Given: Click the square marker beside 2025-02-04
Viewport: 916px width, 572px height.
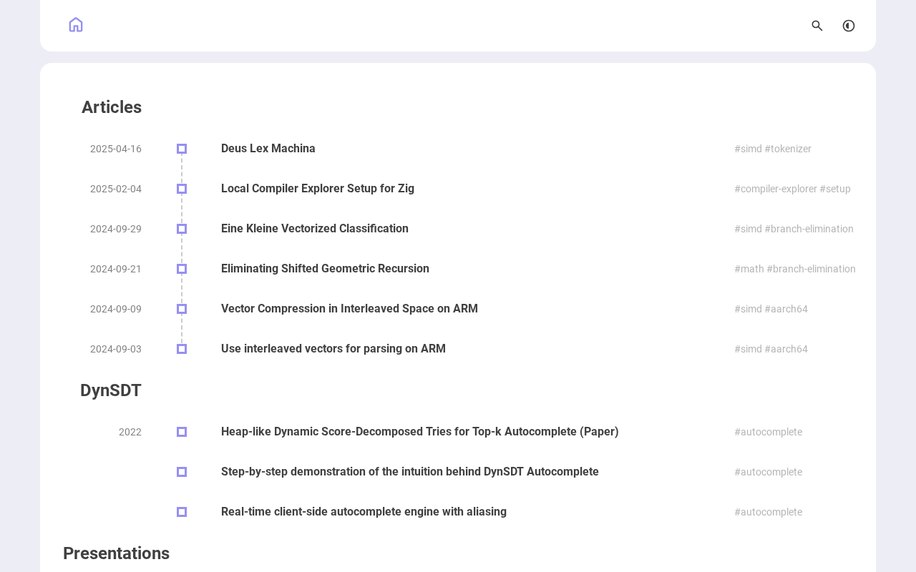Looking at the screenshot, I should click(182, 189).
